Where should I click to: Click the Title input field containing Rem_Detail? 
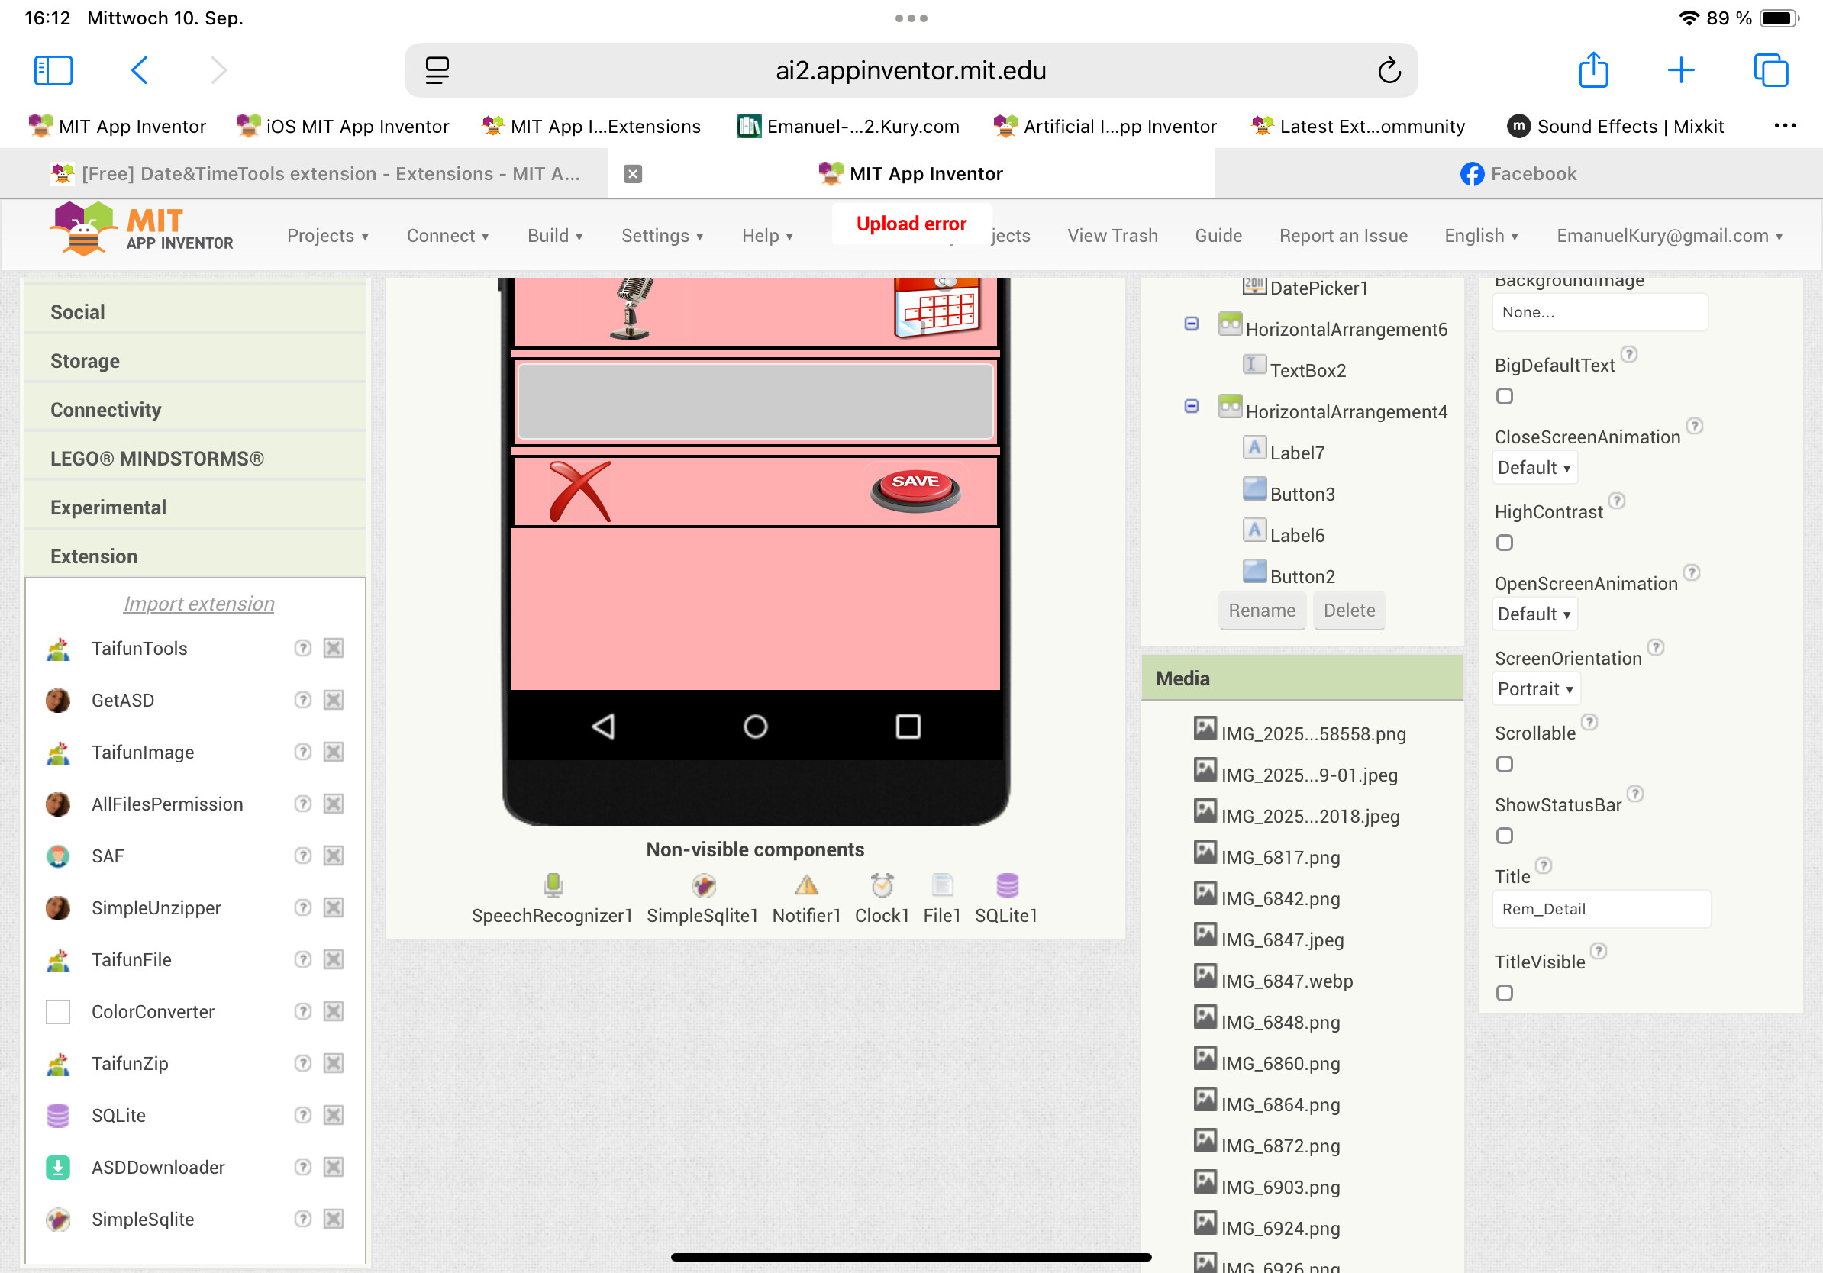(x=1600, y=909)
